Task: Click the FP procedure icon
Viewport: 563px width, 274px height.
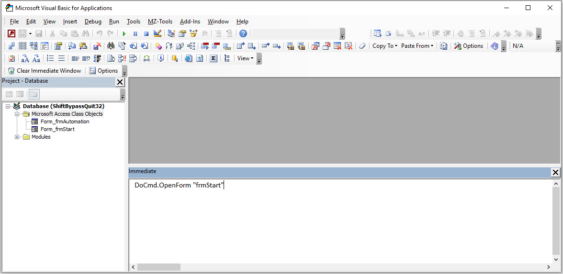Action: 169,46
